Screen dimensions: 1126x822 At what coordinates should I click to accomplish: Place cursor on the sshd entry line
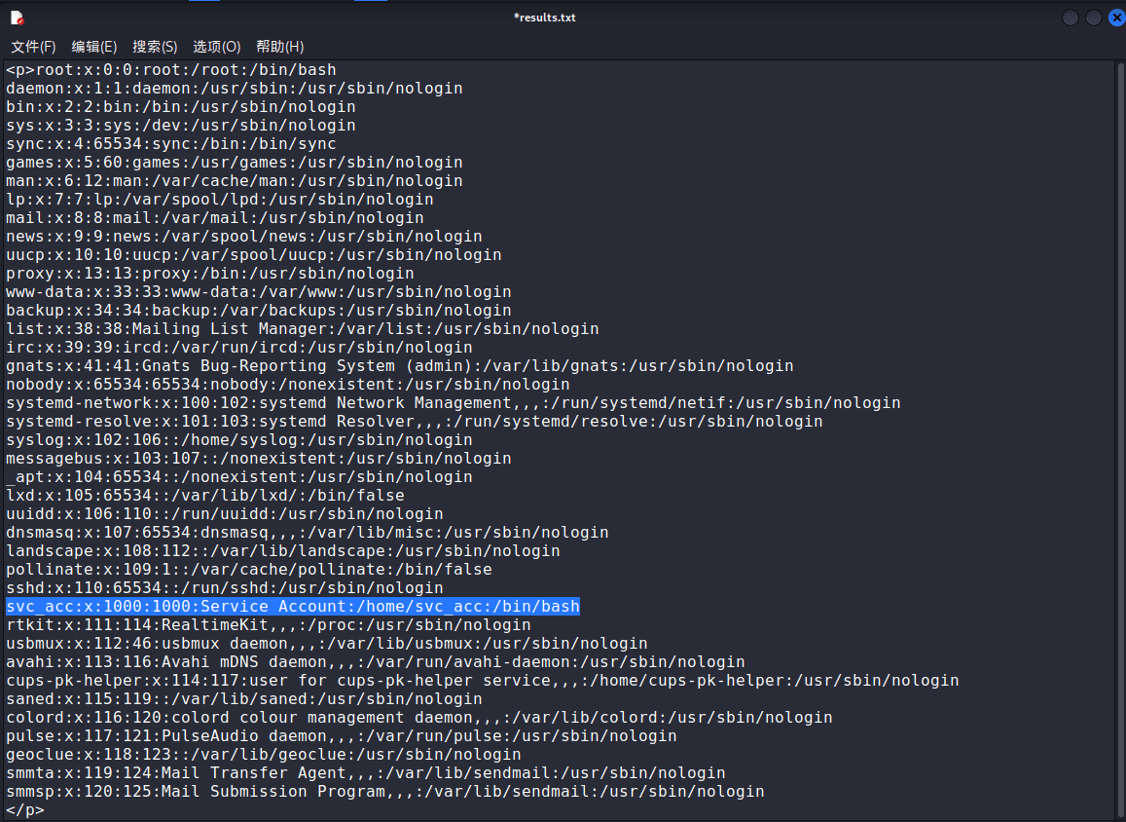click(224, 588)
